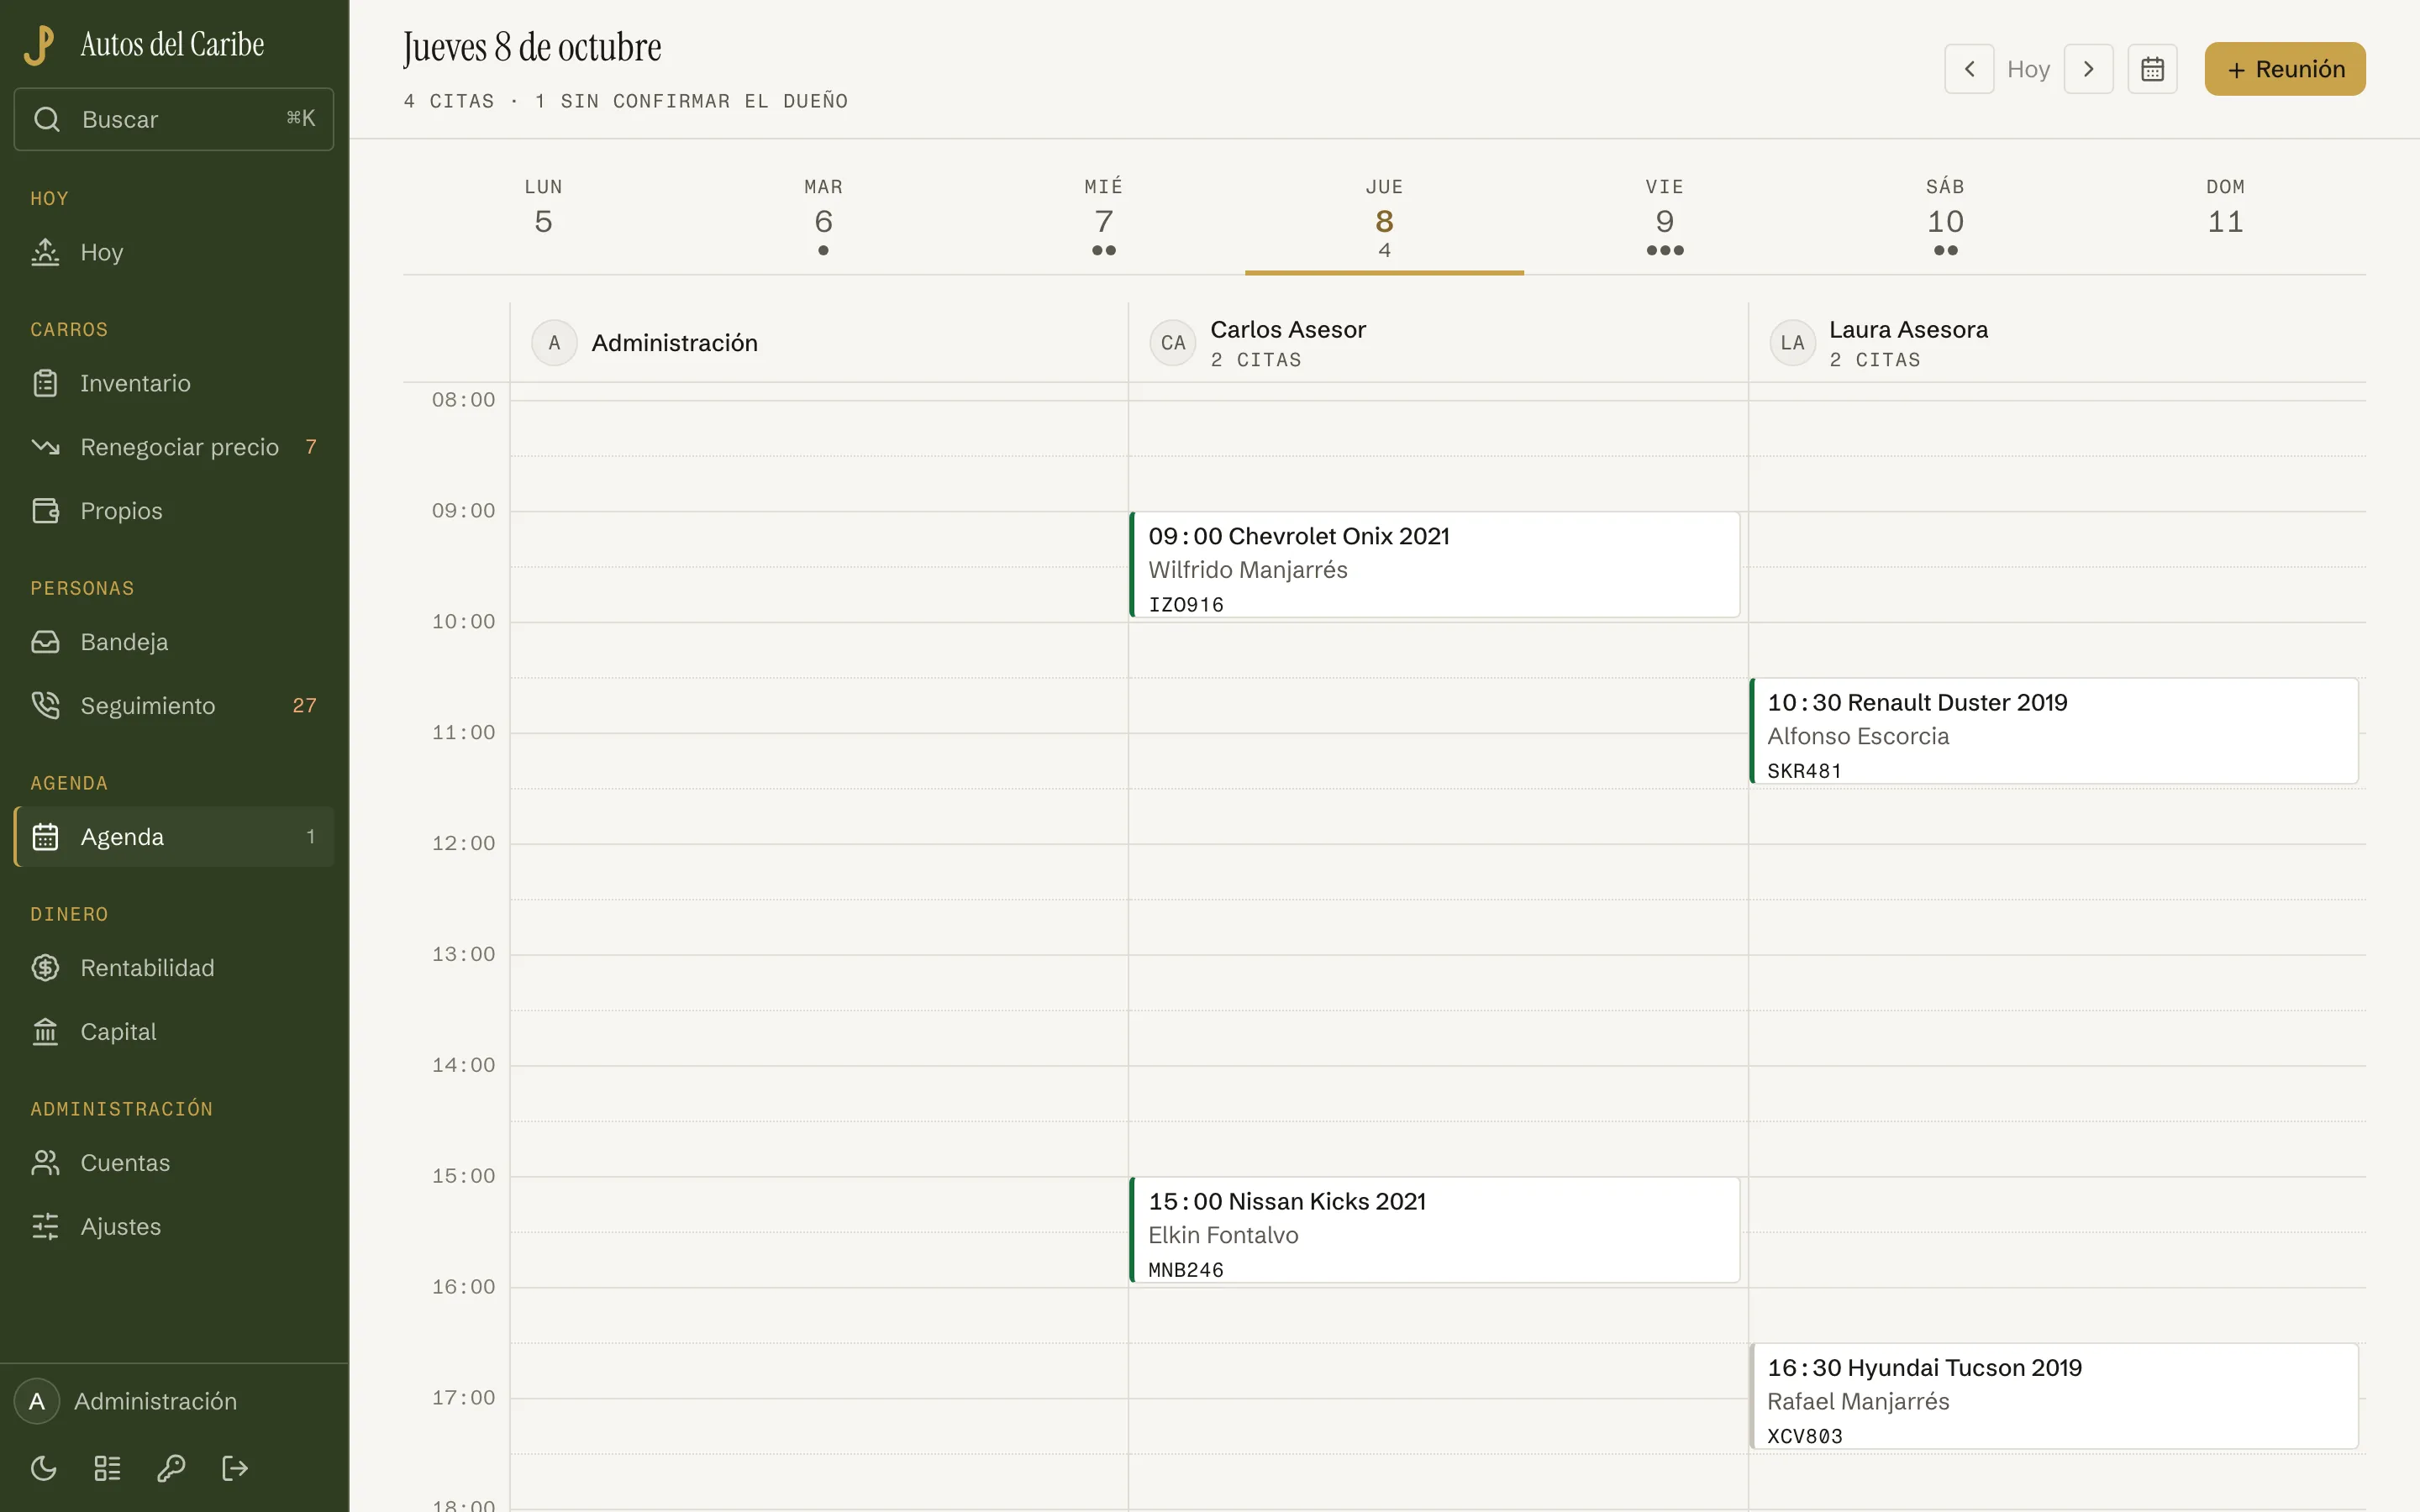The image size is (2420, 1512).
Task: Open the Hoy sidebar menu item
Action: 174,252
